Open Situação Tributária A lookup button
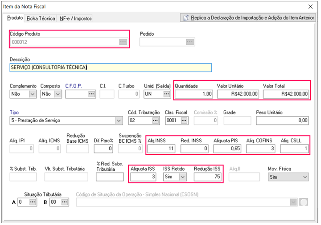 click(x=33, y=202)
